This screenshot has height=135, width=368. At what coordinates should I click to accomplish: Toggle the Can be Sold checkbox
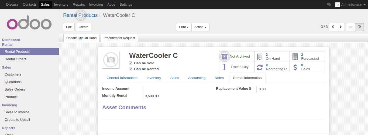[x=131, y=63]
